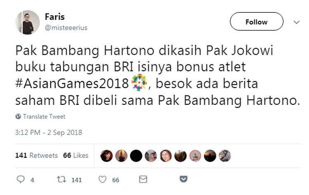This screenshot has height=195, width=309.
Task: Save tweet with the Pocket icon
Action: pyautogui.click(x=183, y=179)
